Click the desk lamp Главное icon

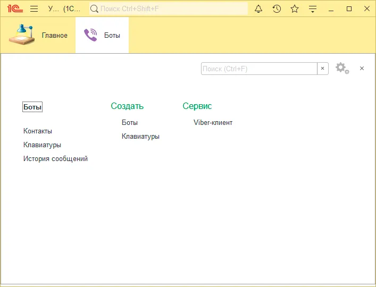click(x=21, y=35)
